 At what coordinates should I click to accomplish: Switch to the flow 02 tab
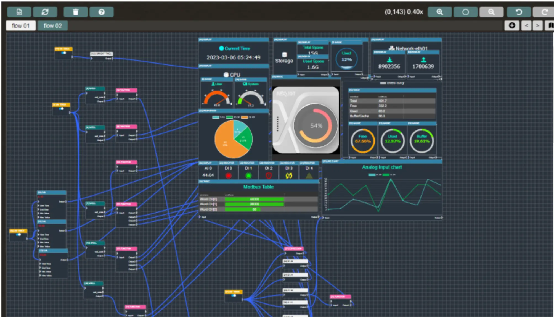coord(52,26)
